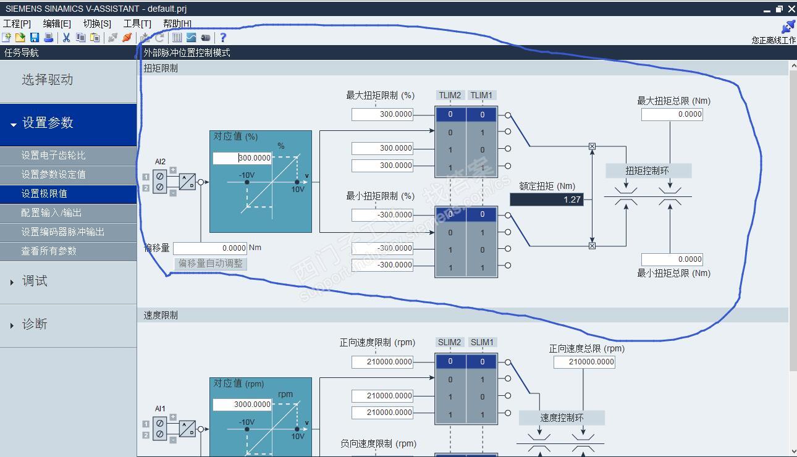Image resolution: width=797 pixels, height=457 pixels.
Task: Select 选择驱动 in task navigation
Action: pyautogui.click(x=68, y=80)
